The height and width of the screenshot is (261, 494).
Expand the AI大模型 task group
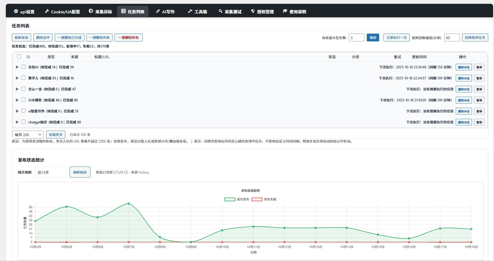[17, 100]
